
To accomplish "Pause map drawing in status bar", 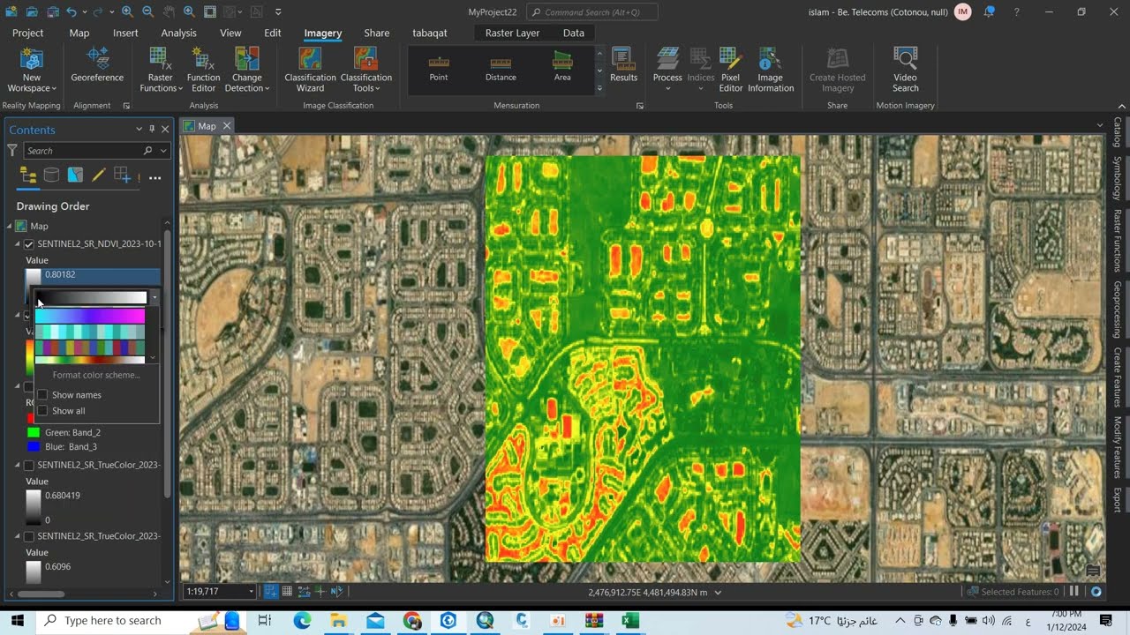I will (1075, 592).
